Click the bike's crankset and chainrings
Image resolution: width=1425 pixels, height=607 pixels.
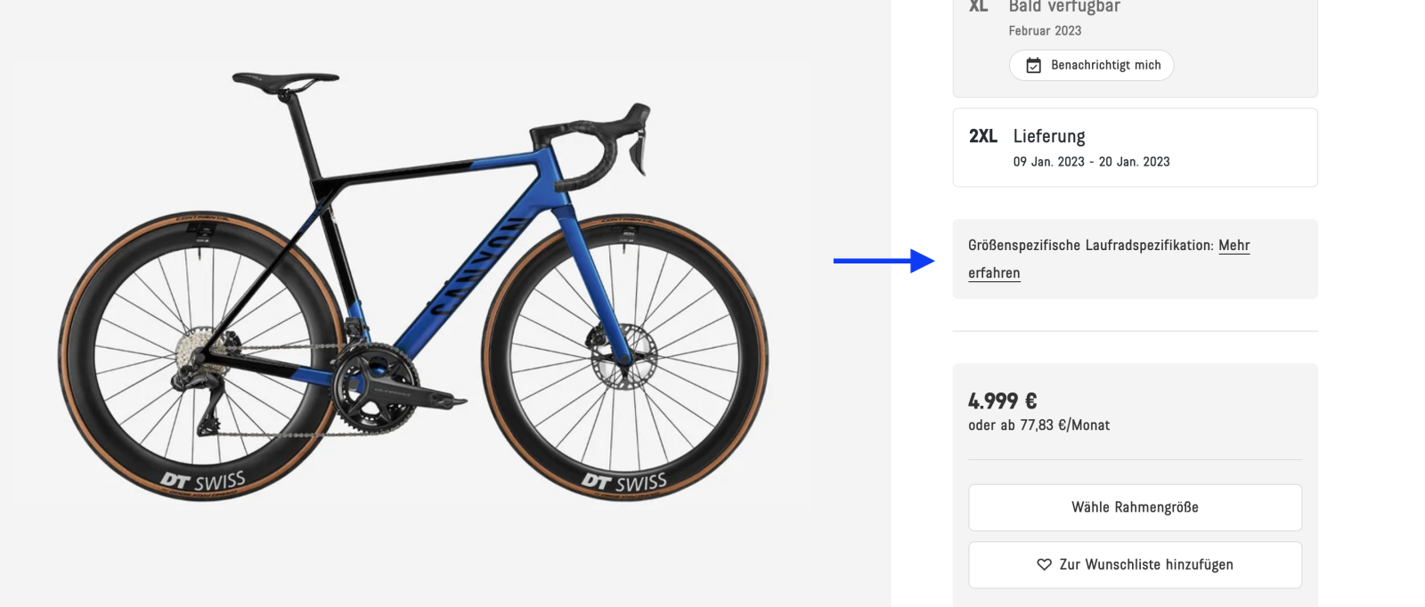click(374, 387)
